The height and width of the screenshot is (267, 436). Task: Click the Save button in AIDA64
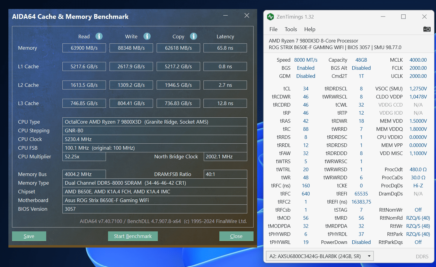[29, 236]
